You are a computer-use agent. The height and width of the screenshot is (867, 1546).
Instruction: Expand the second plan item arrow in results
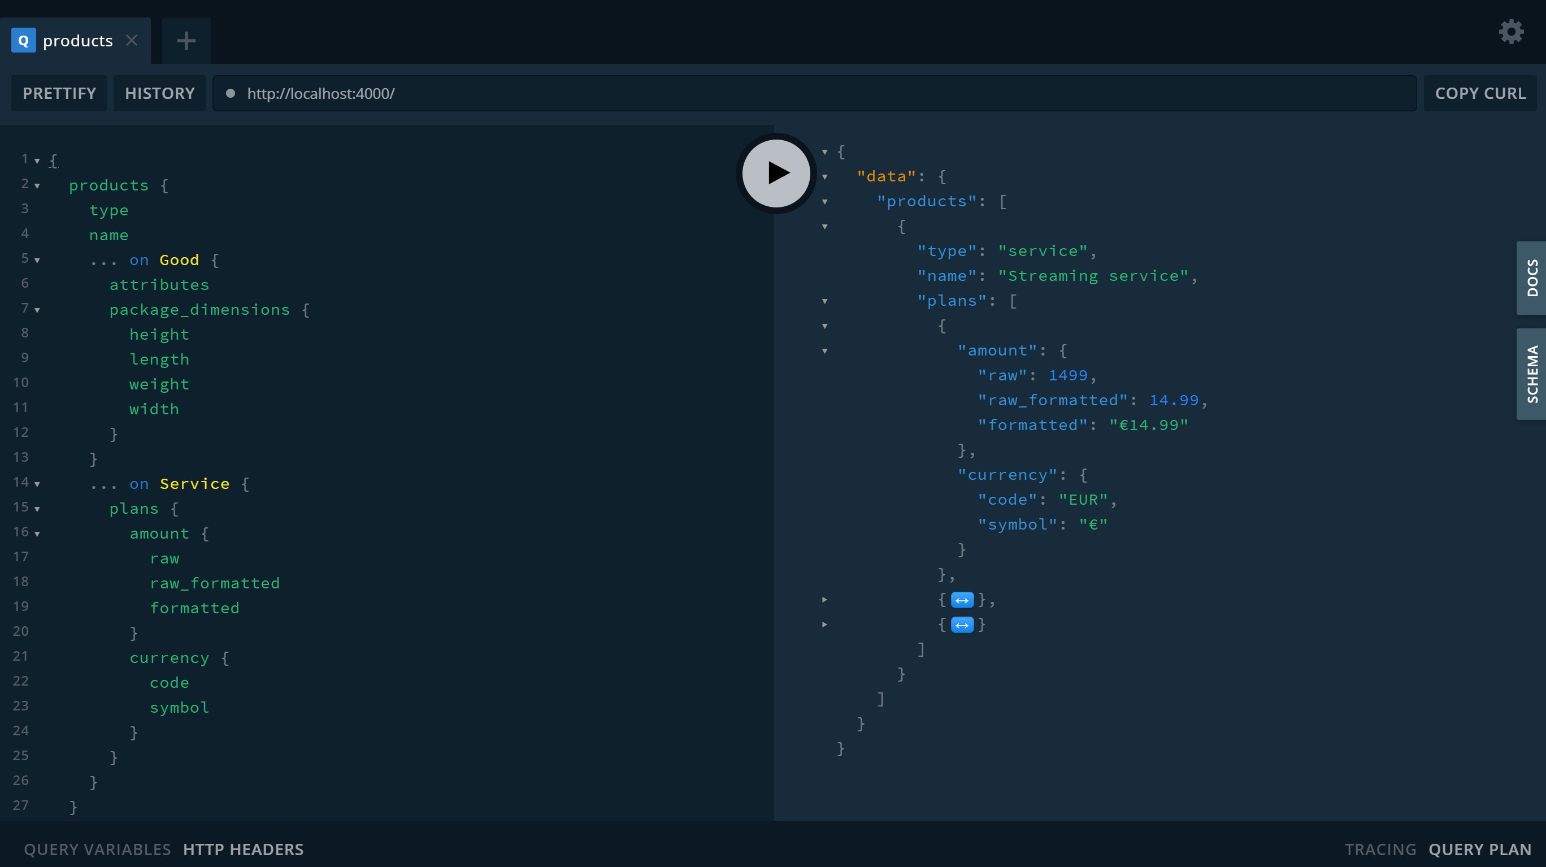tap(824, 599)
